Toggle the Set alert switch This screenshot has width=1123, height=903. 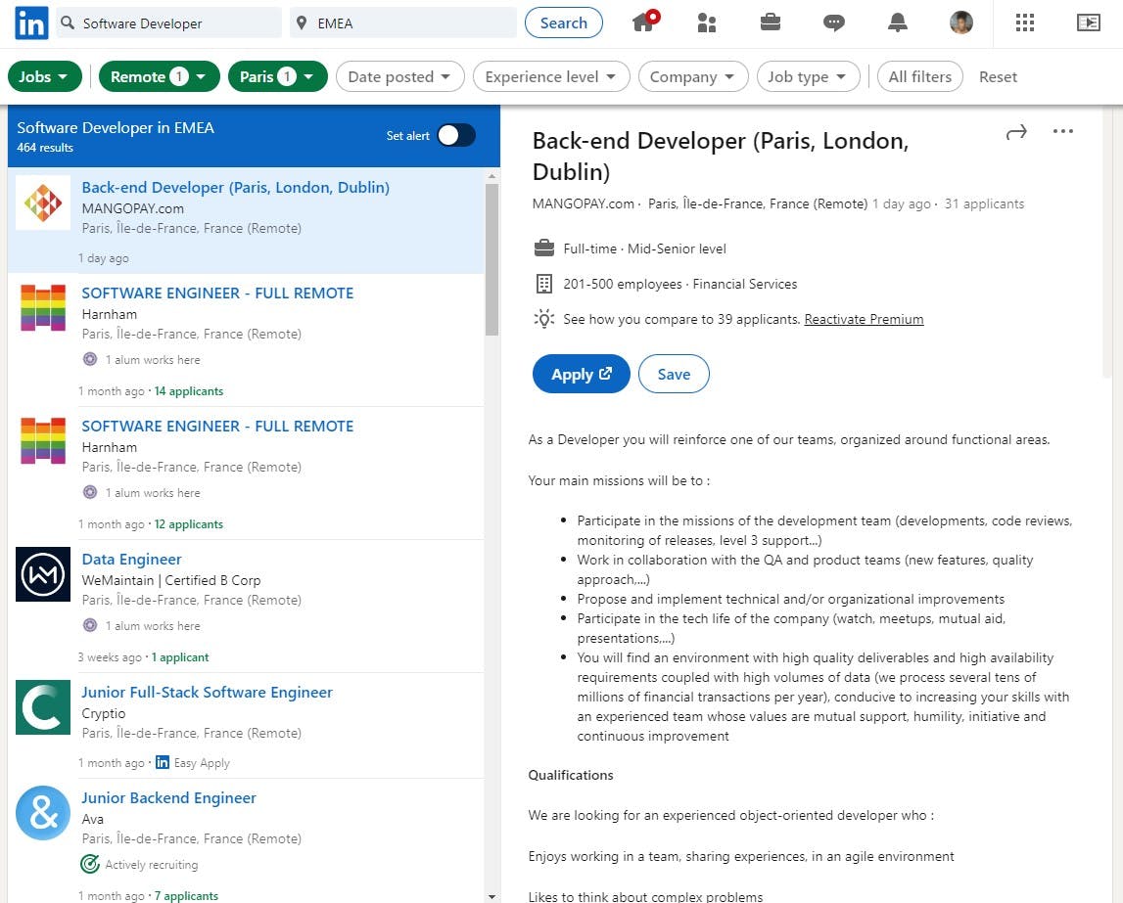pos(456,135)
